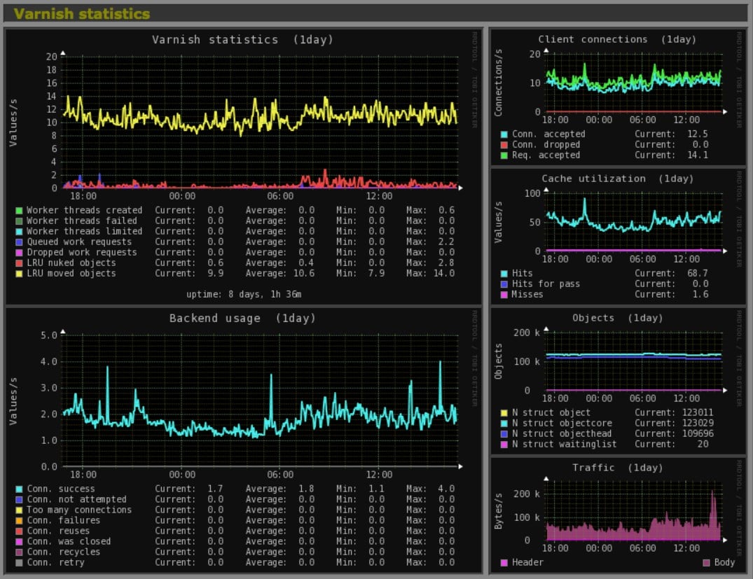The width and height of the screenshot is (753, 579).
Task: Click the N struct waitinglist 20 value
Action: pyautogui.click(x=703, y=445)
